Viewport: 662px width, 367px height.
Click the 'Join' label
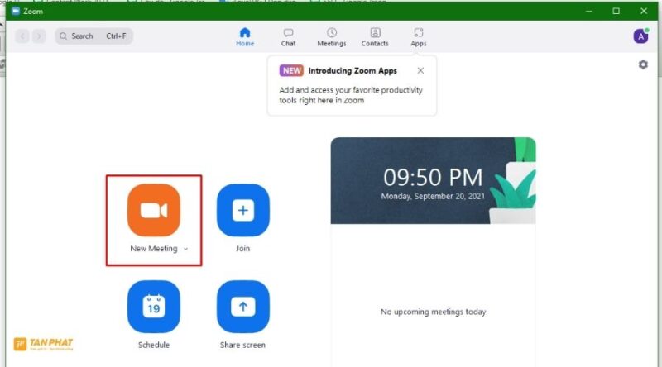tap(242, 249)
